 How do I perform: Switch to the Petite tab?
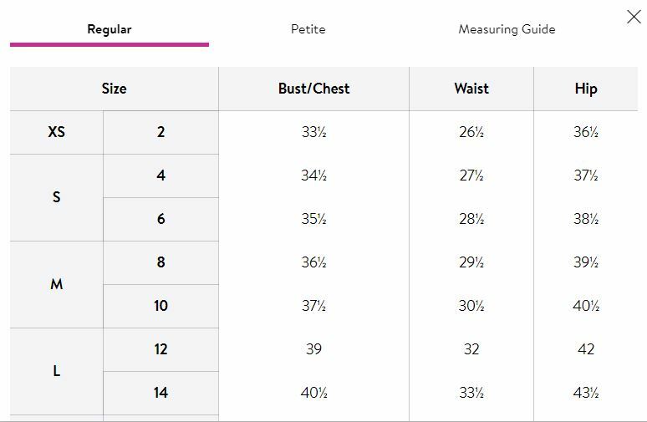[x=308, y=29]
